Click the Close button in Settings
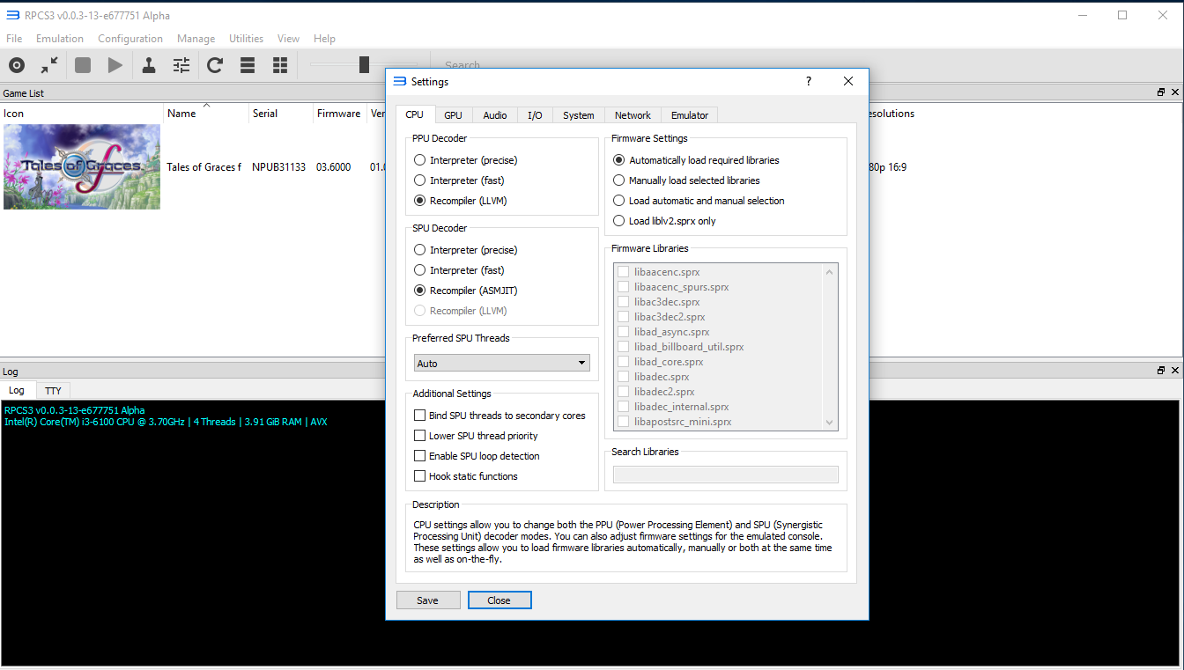 tap(499, 600)
